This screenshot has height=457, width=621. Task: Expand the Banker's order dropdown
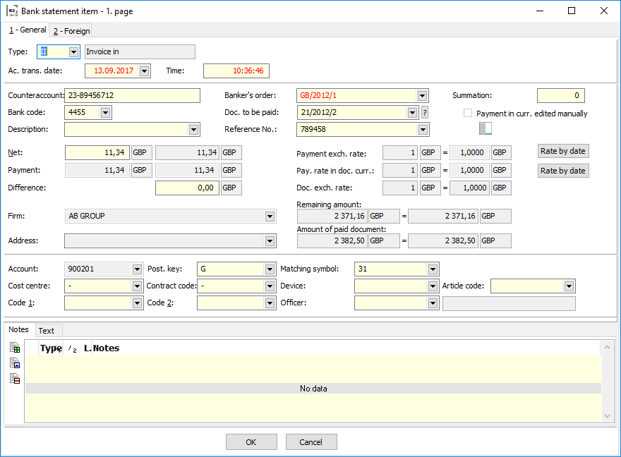pyautogui.click(x=422, y=96)
